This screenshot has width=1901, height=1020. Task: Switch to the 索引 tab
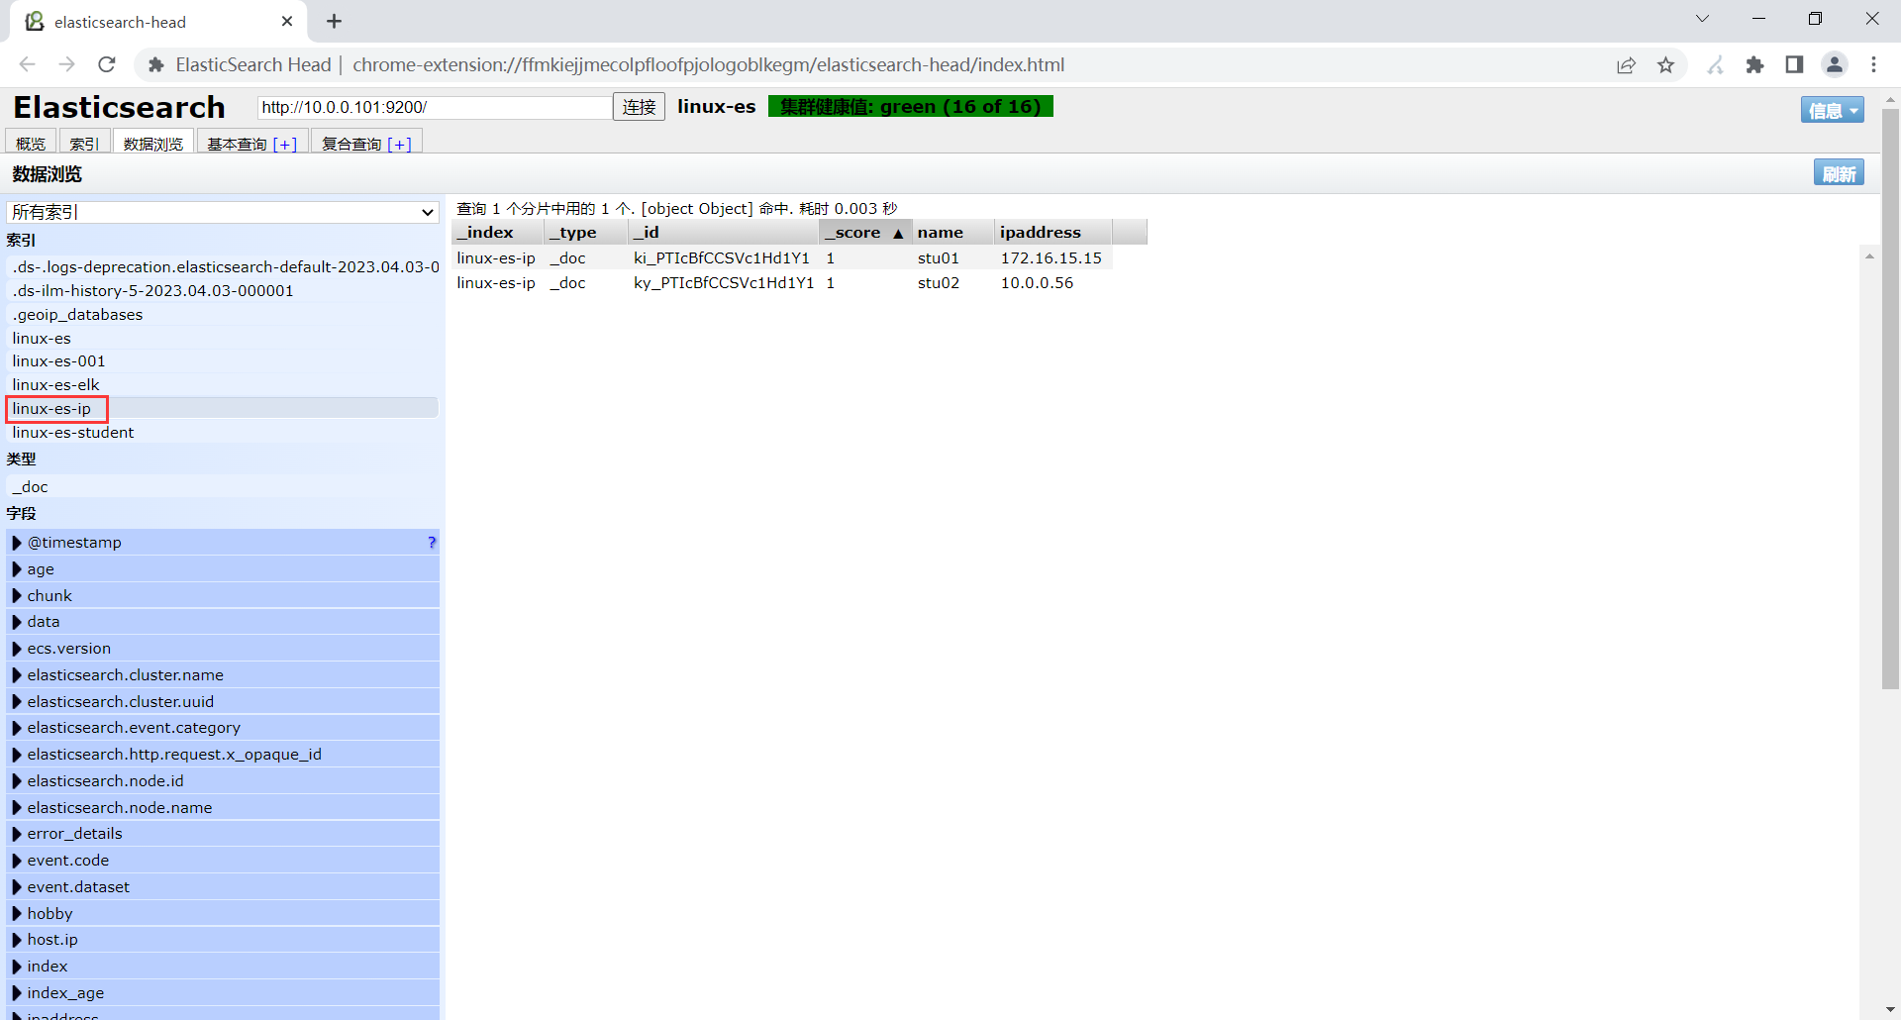click(x=84, y=144)
